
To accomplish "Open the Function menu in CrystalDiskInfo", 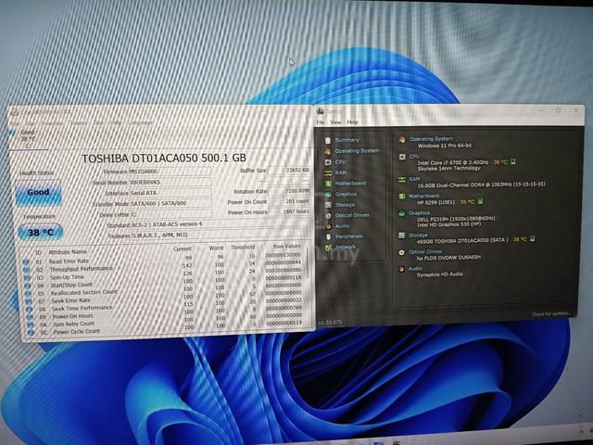I will click(x=52, y=123).
